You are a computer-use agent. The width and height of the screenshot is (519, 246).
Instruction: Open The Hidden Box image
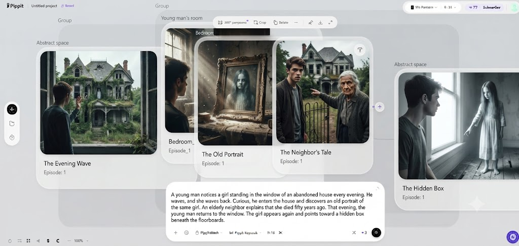coord(459,126)
